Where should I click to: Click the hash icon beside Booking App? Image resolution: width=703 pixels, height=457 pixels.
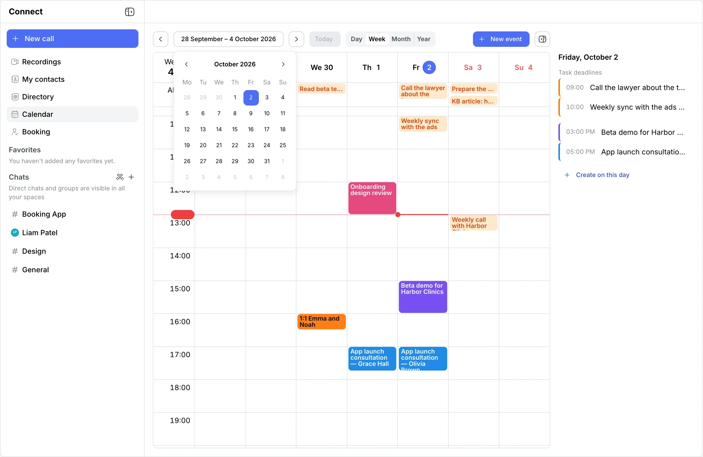[15, 214]
